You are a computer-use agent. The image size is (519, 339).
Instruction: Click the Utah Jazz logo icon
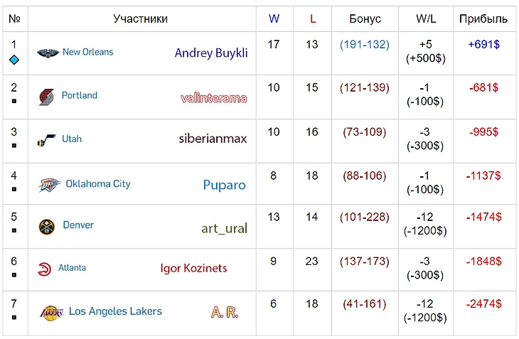click(47, 140)
